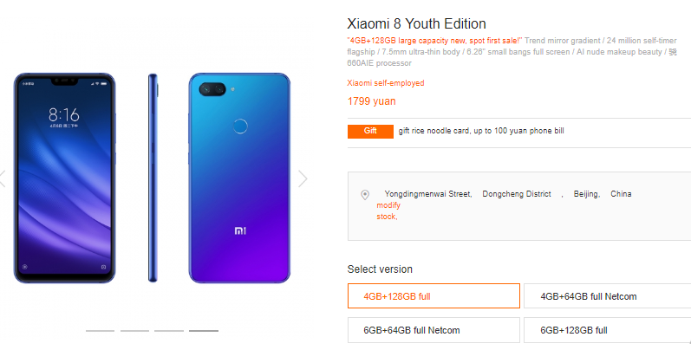Viewport: 691px width, 350px height.
Task: Click the modify address link
Action: tap(388, 205)
